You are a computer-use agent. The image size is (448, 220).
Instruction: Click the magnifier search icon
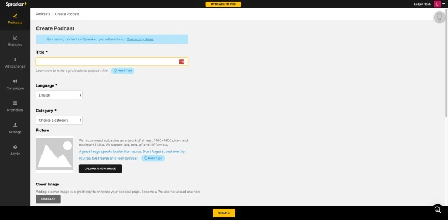[x=437, y=209]
